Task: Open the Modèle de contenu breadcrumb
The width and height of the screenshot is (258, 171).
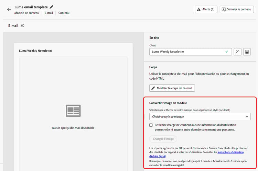Action: [27, 13]
